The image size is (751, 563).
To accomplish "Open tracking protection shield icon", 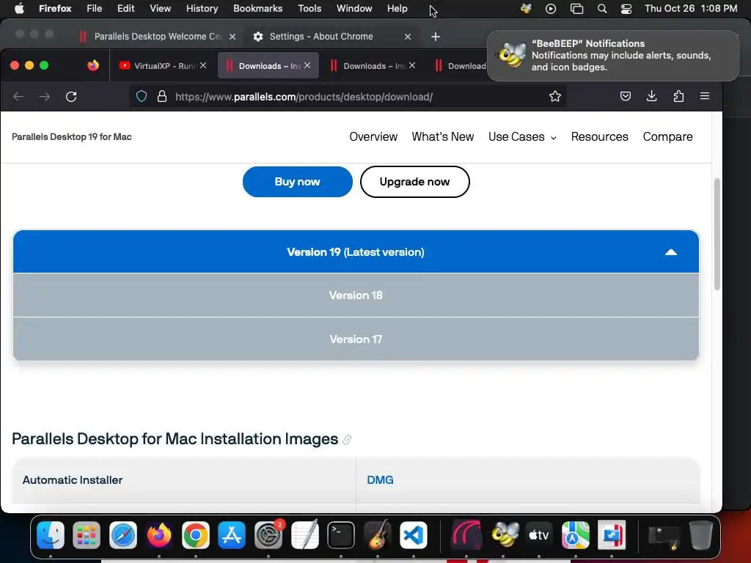I will (142, 96).
